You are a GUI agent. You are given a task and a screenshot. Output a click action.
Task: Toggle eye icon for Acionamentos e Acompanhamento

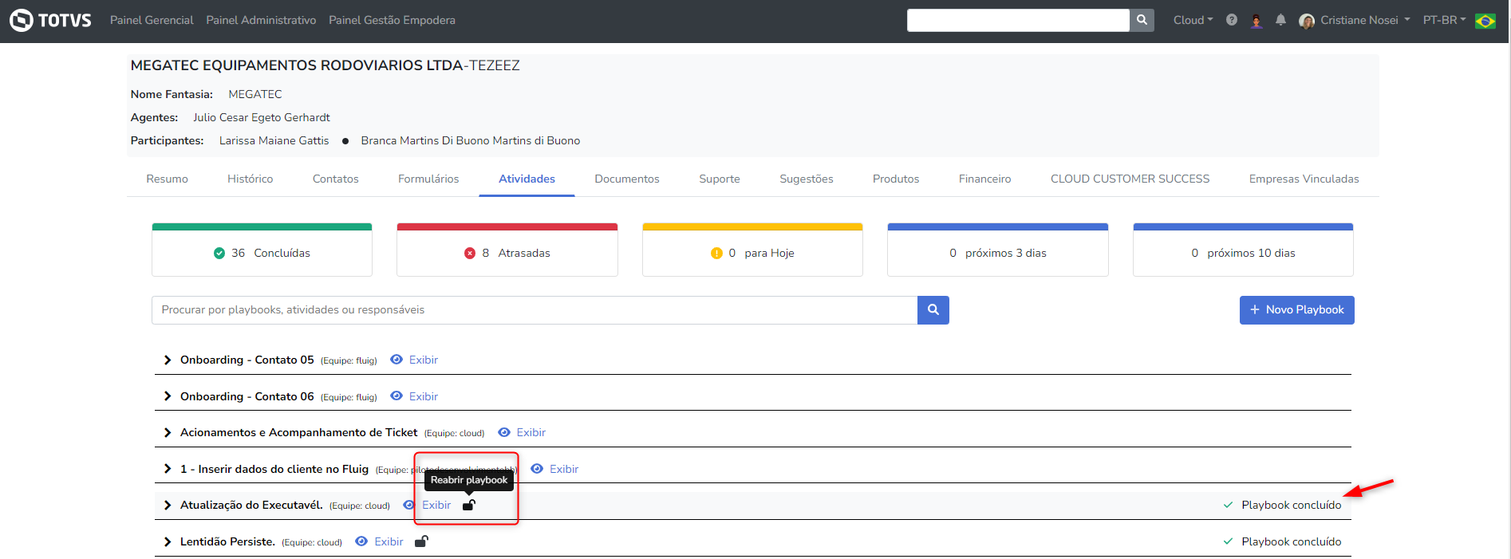pos(504,432)
